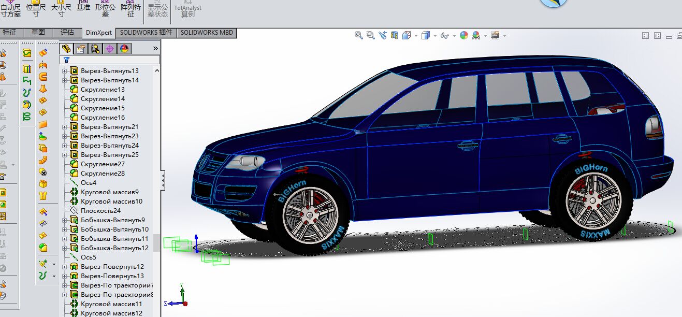The width and height of the screenshot is (682, 317).
Task: Click the Edit Appearance color sphere
Action: coord(464,35)
